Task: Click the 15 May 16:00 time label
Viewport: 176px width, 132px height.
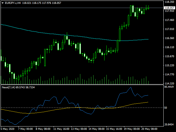Action: [114, 129]
